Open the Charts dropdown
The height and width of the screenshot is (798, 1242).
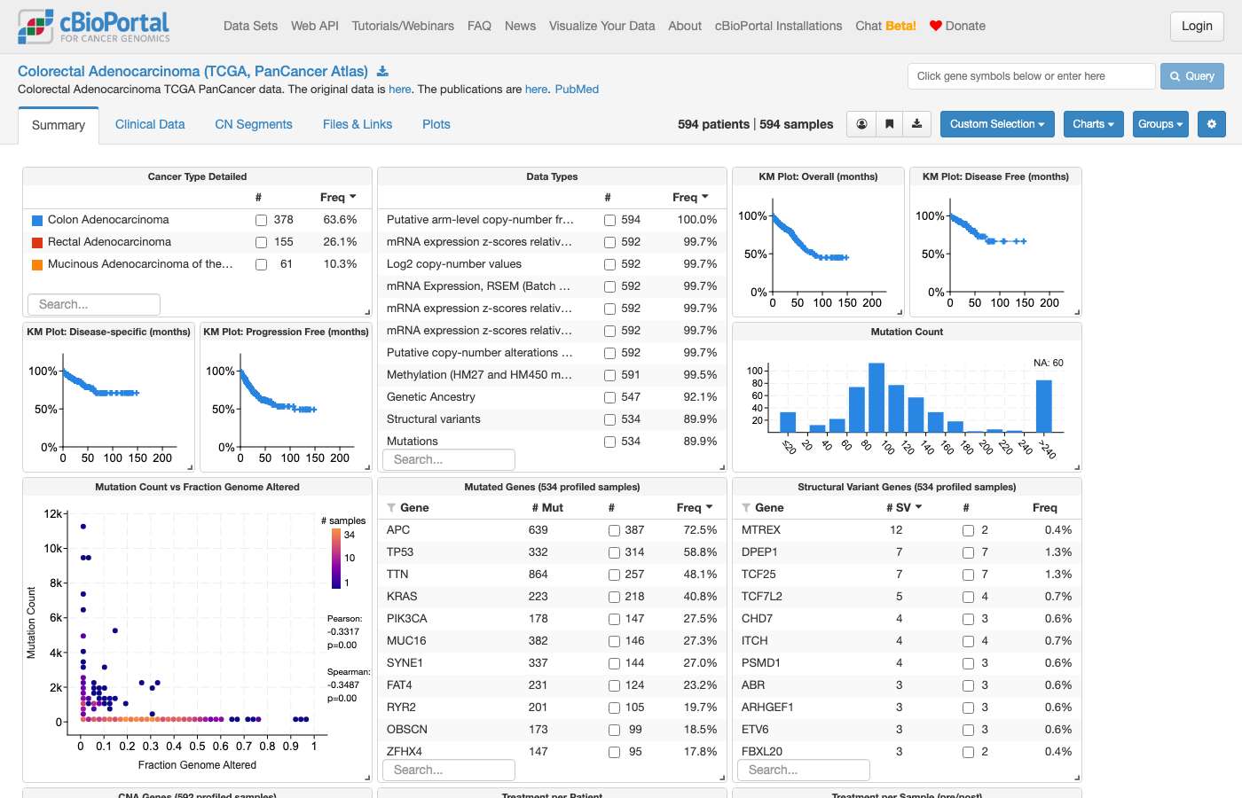point(1093,124)
